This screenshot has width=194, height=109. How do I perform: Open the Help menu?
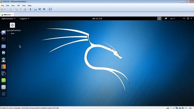[30, 5]
